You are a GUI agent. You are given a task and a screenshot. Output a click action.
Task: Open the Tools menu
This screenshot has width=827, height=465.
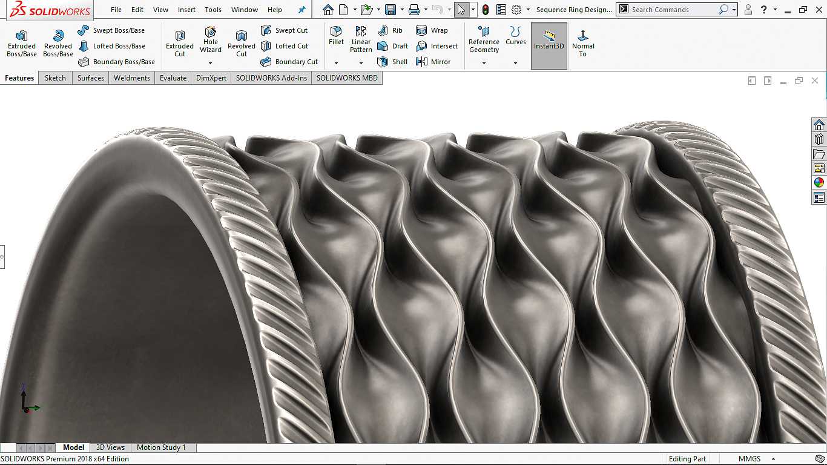coord(213,10)
